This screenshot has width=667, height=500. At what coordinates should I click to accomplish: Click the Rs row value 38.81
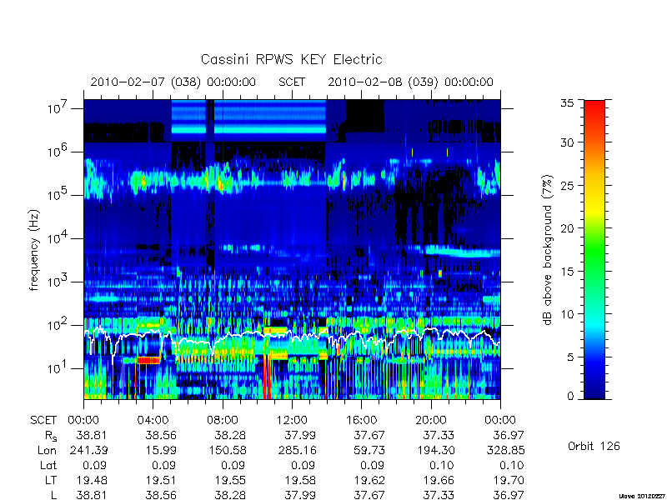(92, 435)
